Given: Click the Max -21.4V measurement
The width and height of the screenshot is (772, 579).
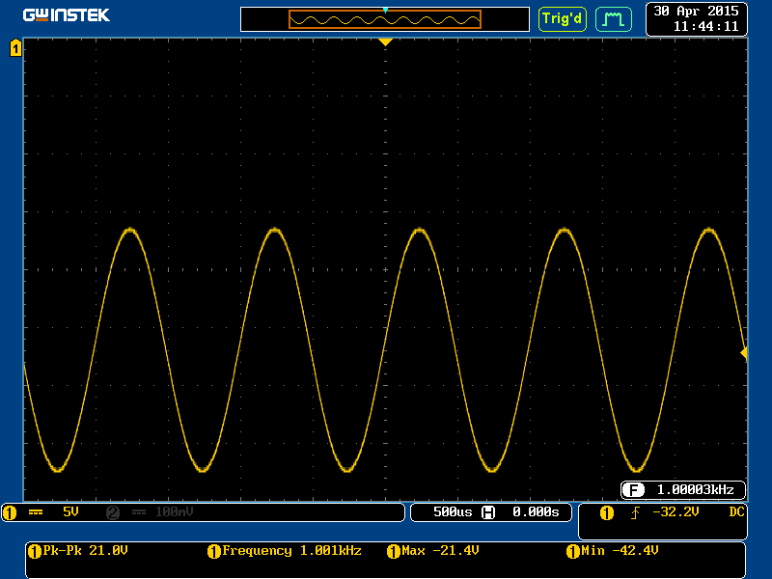Looking at the screenshot, I should click(440, 550).
